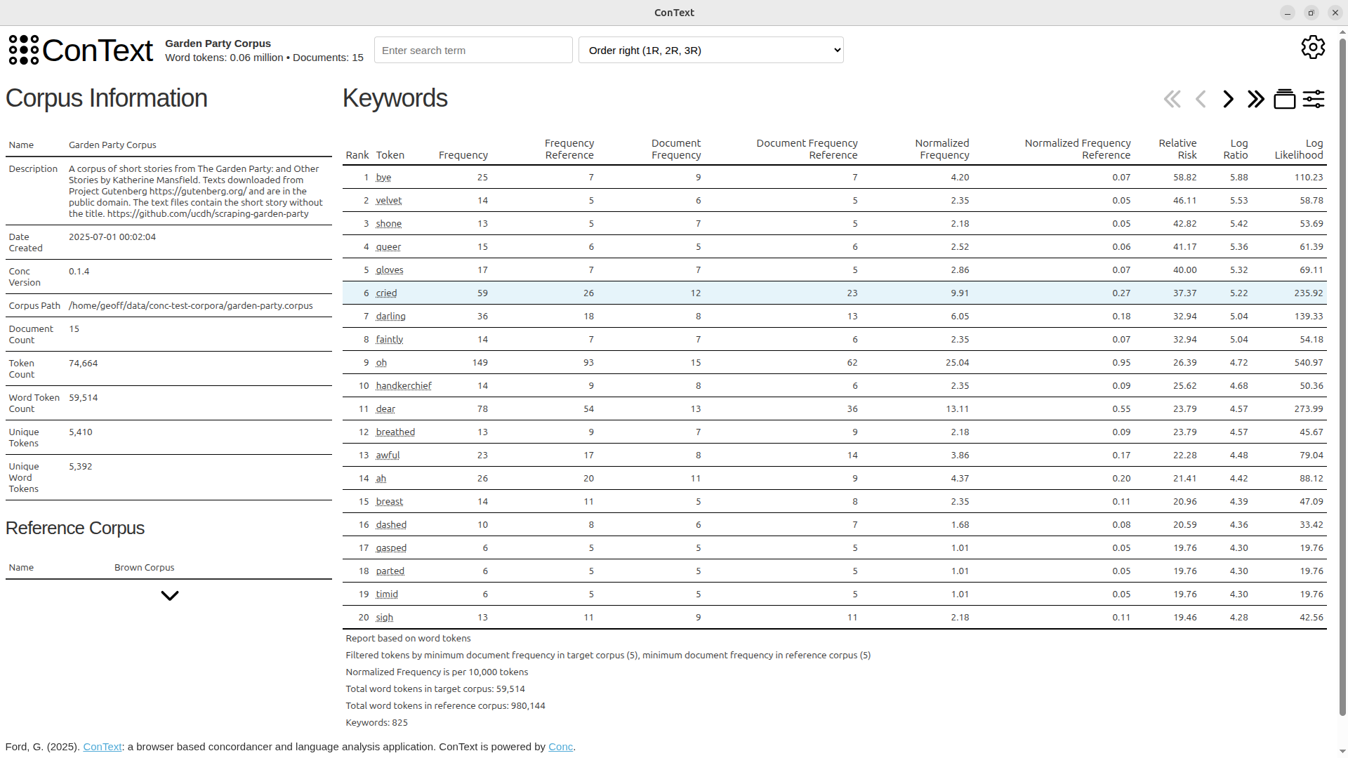Click the previous-page chevron icon
This screenshot has width=1348, height=758.
1201,99
